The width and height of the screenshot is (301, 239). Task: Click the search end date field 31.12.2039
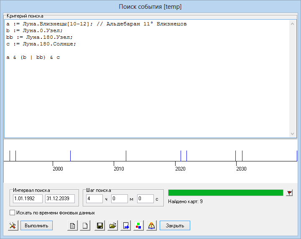point(60,199)
